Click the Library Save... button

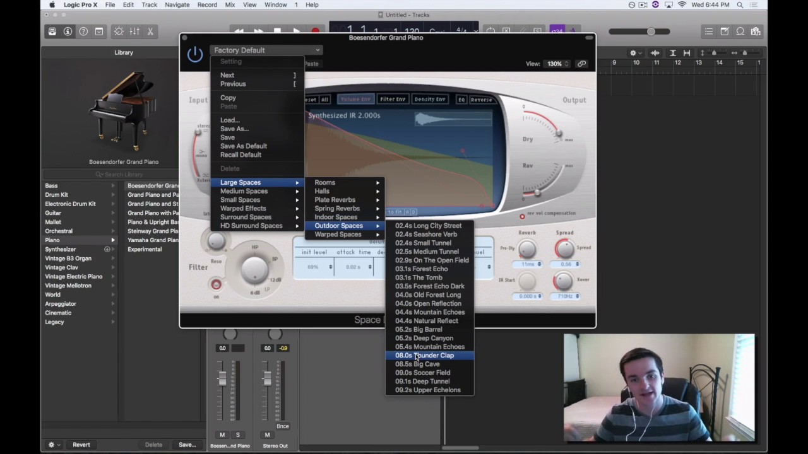(x=187, y=445)
